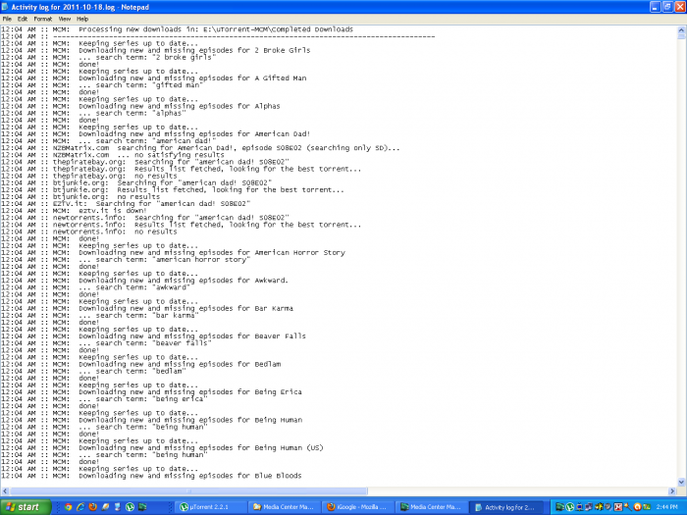
Task: Click the horizontal scrollbar right arrow
Action: 672,490
